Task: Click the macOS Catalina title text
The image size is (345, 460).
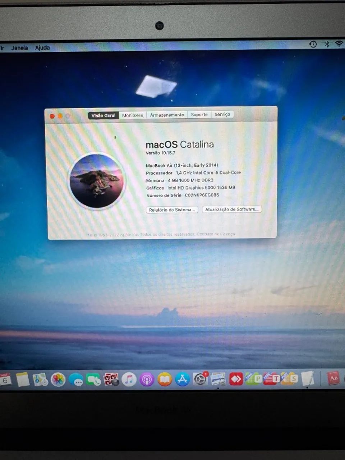Action: point(180,144)
